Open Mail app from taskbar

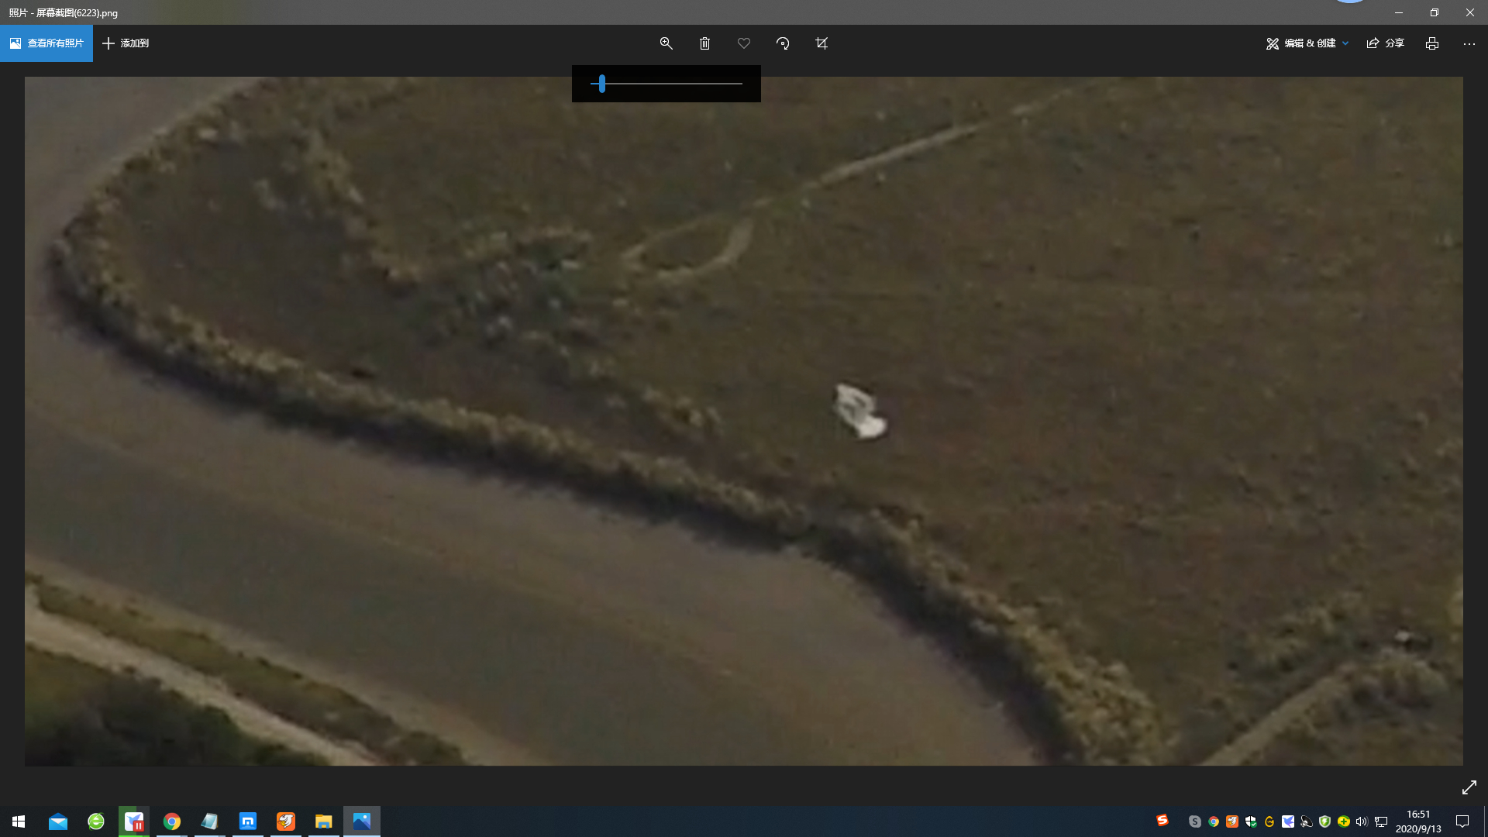pyautogui.click(x=58, y=821)
